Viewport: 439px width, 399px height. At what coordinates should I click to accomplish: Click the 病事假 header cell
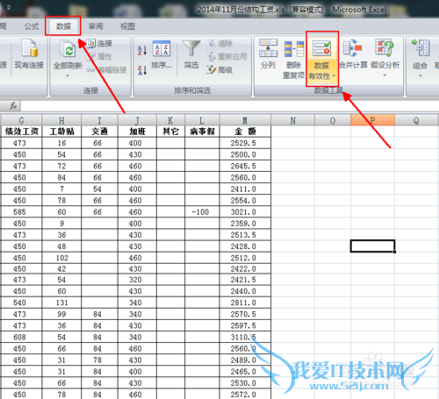tap(202, 132)
